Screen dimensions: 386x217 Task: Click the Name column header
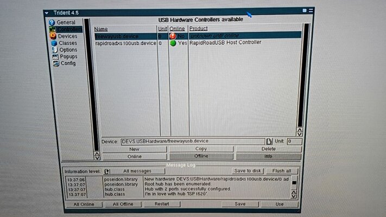[101, 29]
